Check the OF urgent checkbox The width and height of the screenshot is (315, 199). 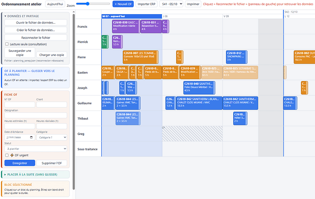coord(7,155)
